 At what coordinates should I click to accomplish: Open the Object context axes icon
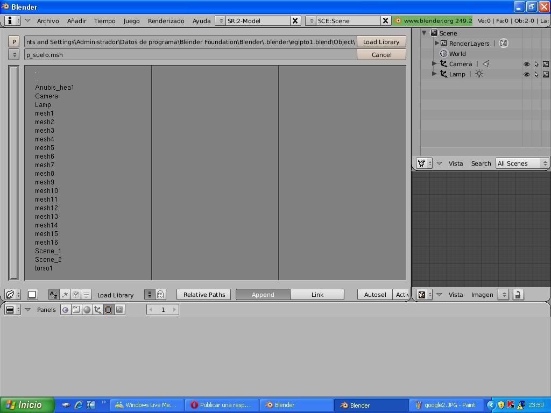(x=98, y=309)
